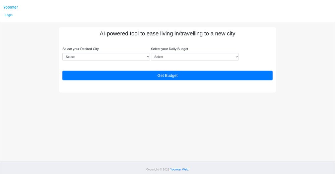Open the Desired City dropdown
This screenshot has height=174, width=335.
click(106, 57)
